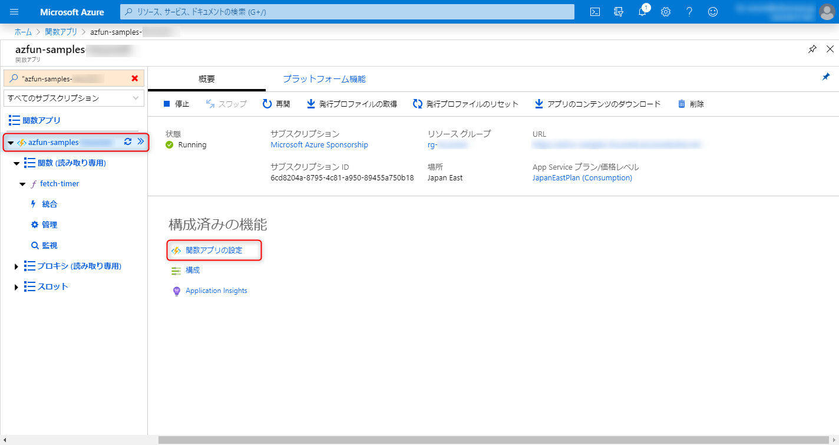This screenshot has height=445, width=839.
Task: Restart the function app (再開)
Action: tap(276, 104)
